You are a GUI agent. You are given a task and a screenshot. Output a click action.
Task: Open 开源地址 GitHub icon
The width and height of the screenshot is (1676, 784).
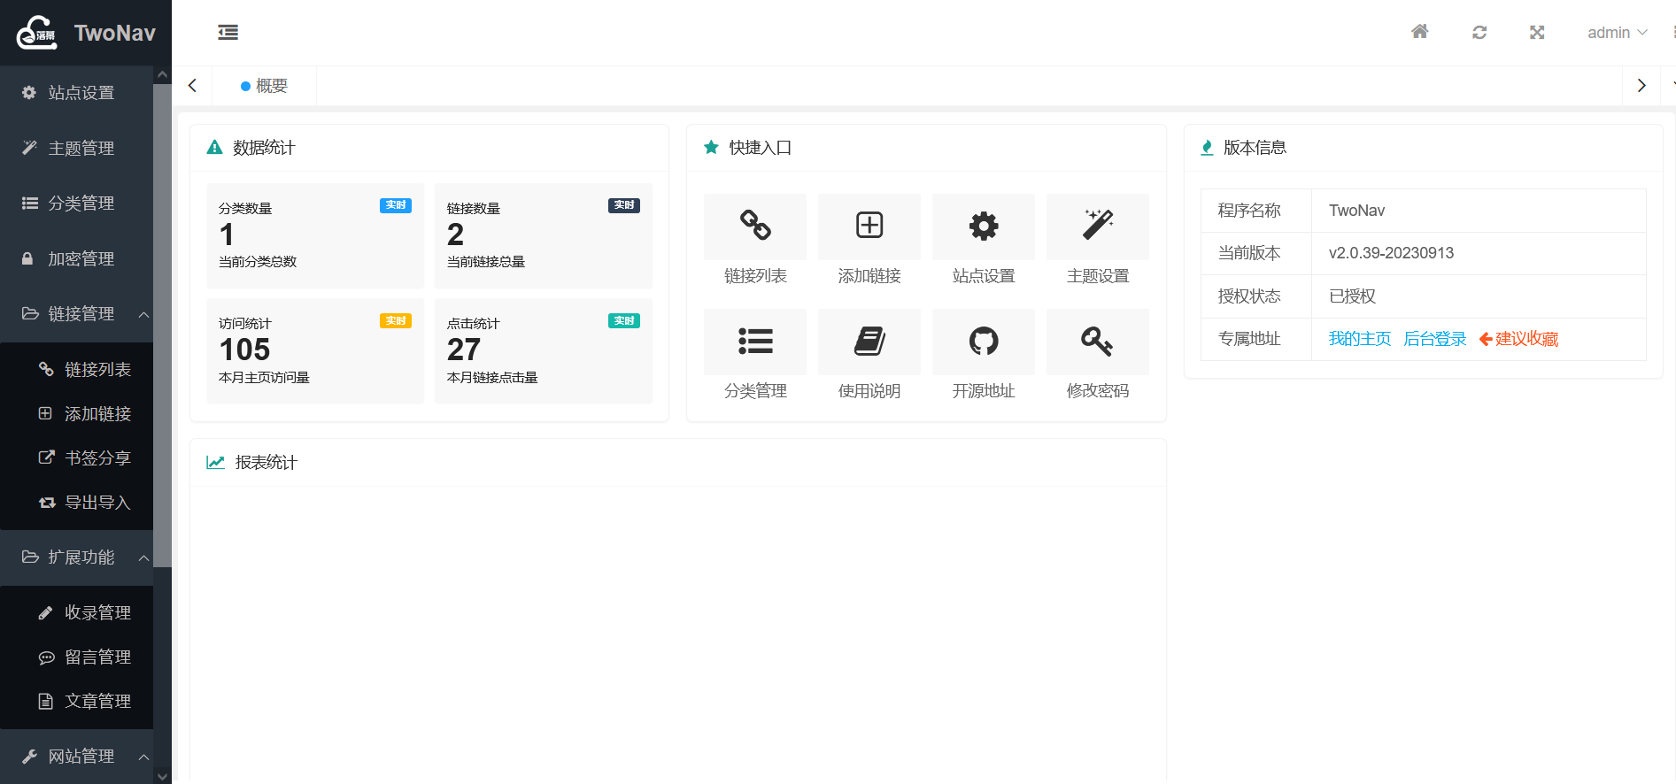984,342
